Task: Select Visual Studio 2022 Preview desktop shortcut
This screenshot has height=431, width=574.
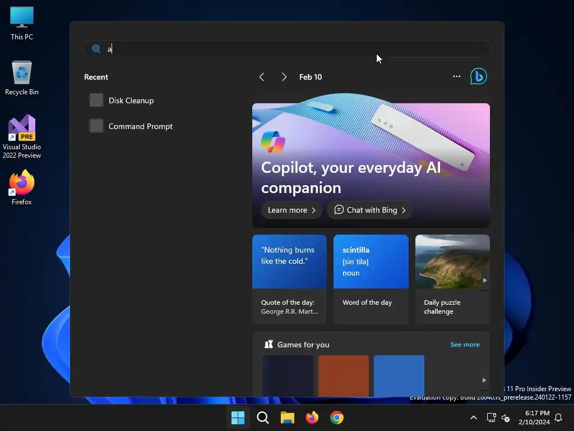Action: [x=22, y=136]
